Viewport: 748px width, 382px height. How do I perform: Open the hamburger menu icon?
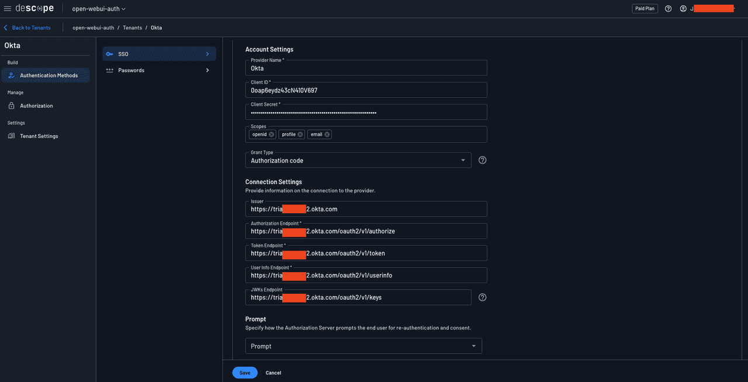point(8,9)
